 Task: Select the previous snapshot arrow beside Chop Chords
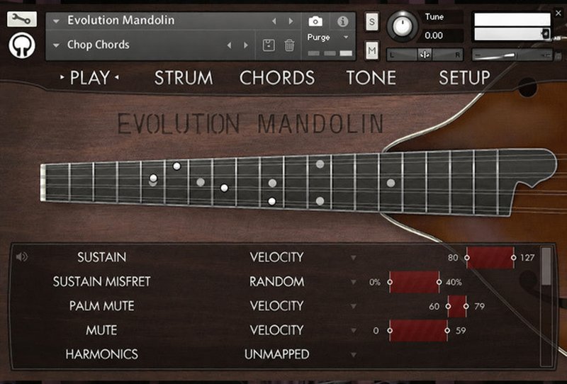pyautogui.click(x=229, y=45)
